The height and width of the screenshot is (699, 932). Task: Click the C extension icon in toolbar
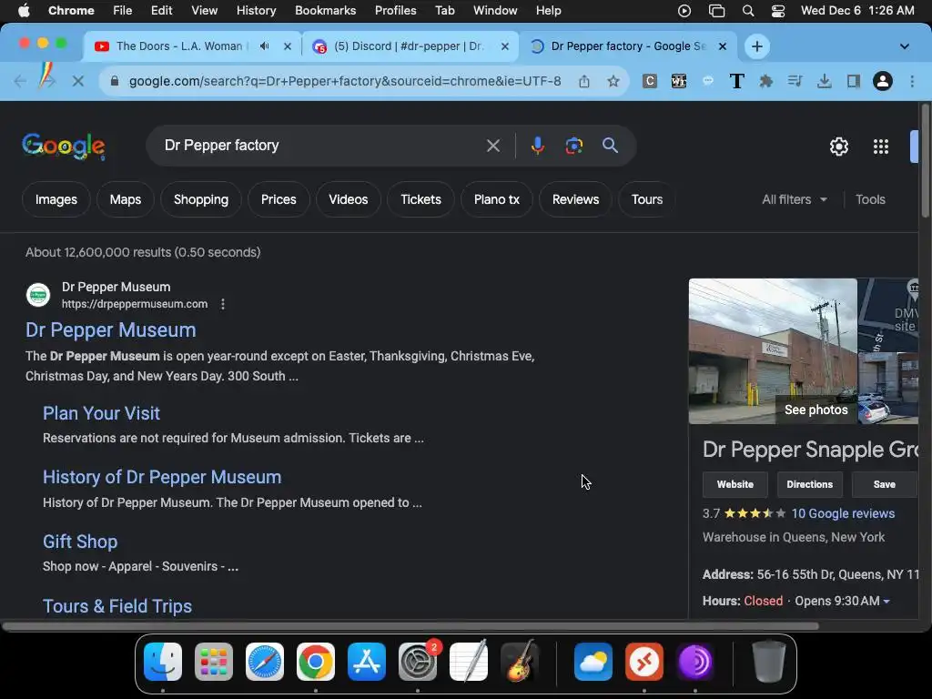(x=650, y=81)
